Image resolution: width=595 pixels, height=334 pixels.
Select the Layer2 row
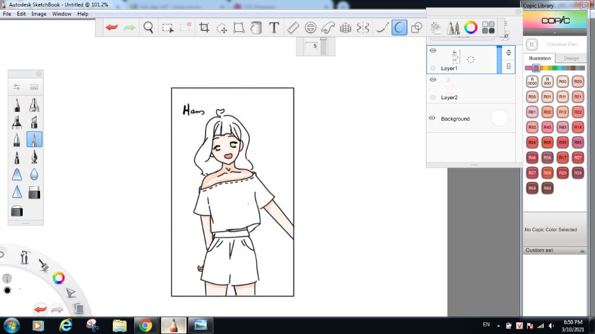point(471,89)
